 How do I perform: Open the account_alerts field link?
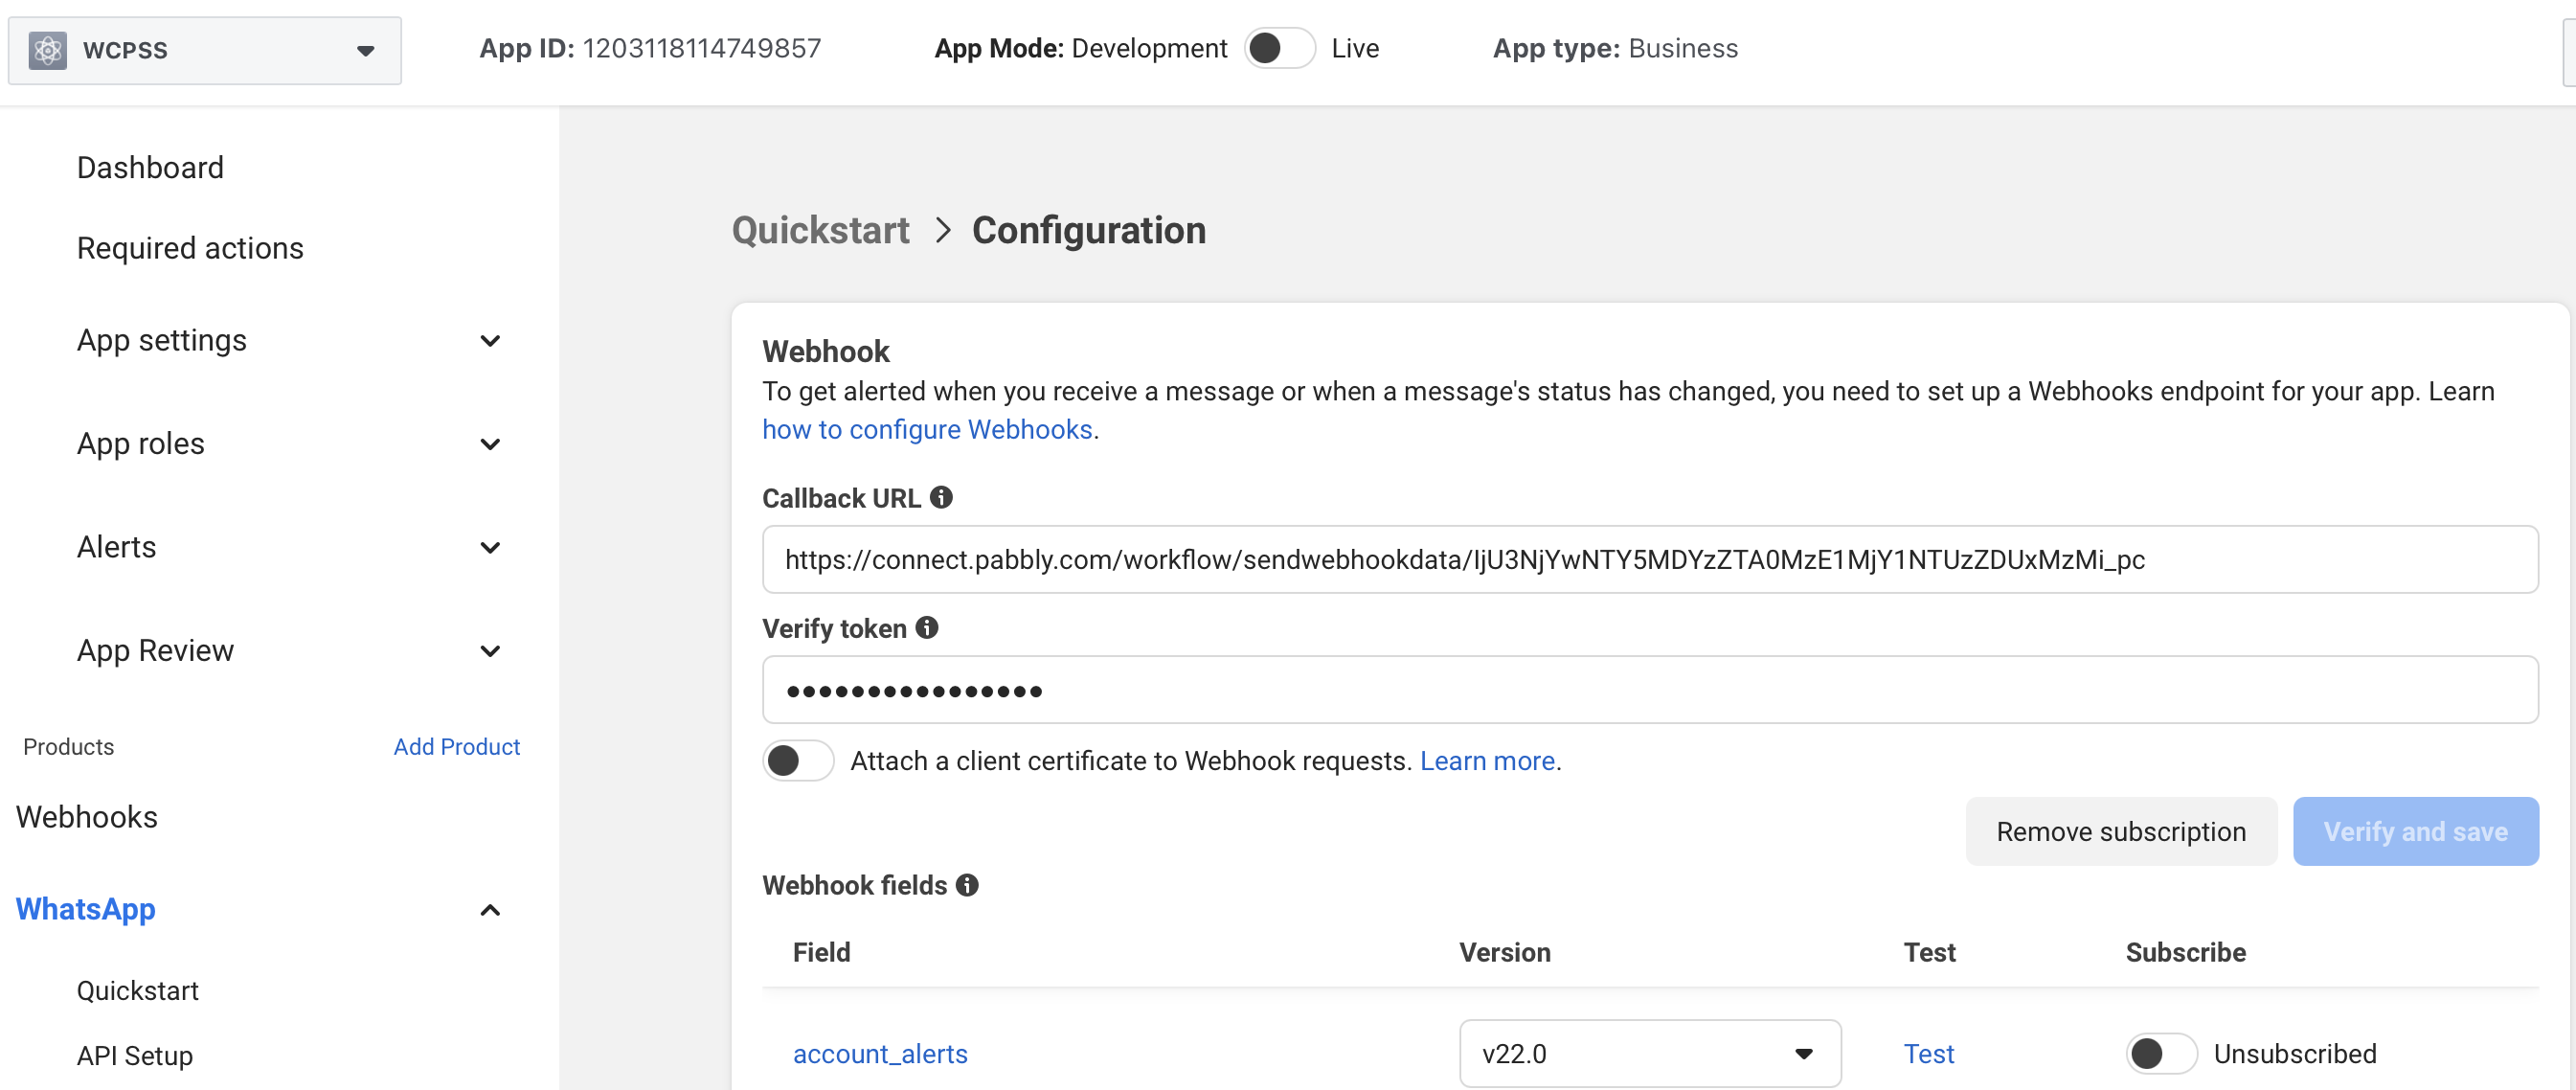pyautogui.click(x=880, y=1053)
